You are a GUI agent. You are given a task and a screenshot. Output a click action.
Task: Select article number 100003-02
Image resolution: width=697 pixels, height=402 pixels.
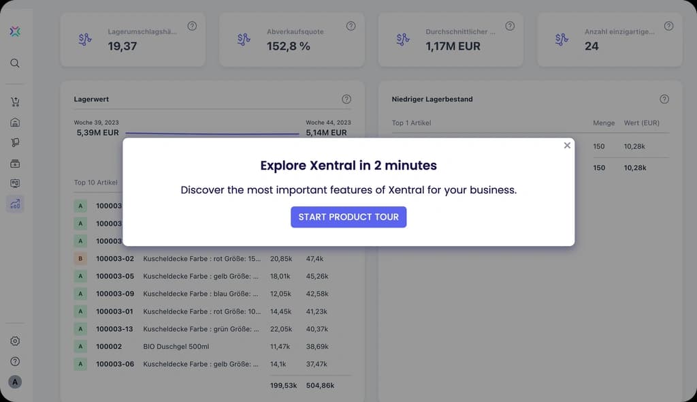[x=114, y=259]
